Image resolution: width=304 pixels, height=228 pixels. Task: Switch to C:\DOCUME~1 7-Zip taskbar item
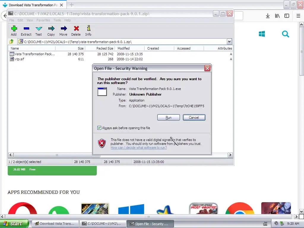click(x=103, y=224)
